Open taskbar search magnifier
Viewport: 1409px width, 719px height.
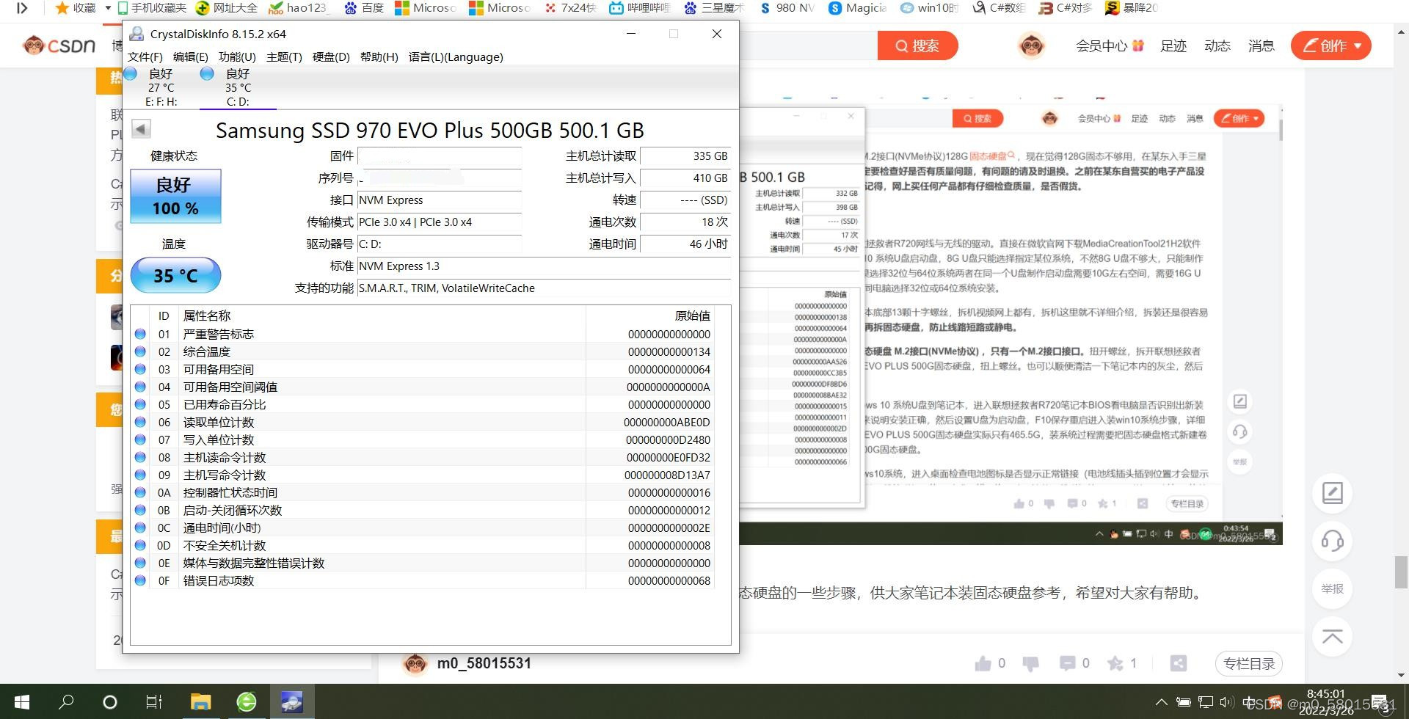coord(66,702)
